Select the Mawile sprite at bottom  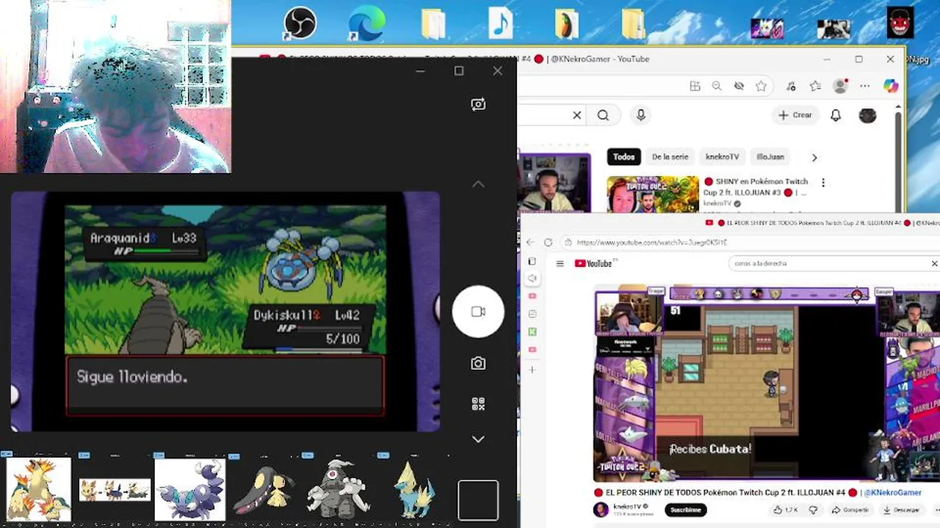[x=265, y=490]
